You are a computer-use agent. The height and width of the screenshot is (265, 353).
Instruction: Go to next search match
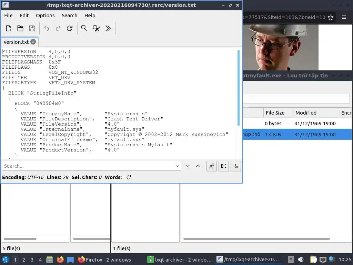[x=187, y=166]
